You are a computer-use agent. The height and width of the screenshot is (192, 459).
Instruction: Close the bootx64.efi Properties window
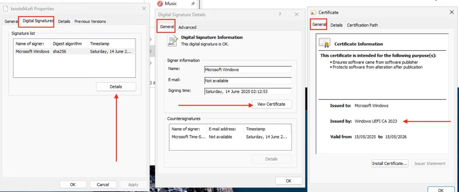pyautogui.click(x=144, y=9)
